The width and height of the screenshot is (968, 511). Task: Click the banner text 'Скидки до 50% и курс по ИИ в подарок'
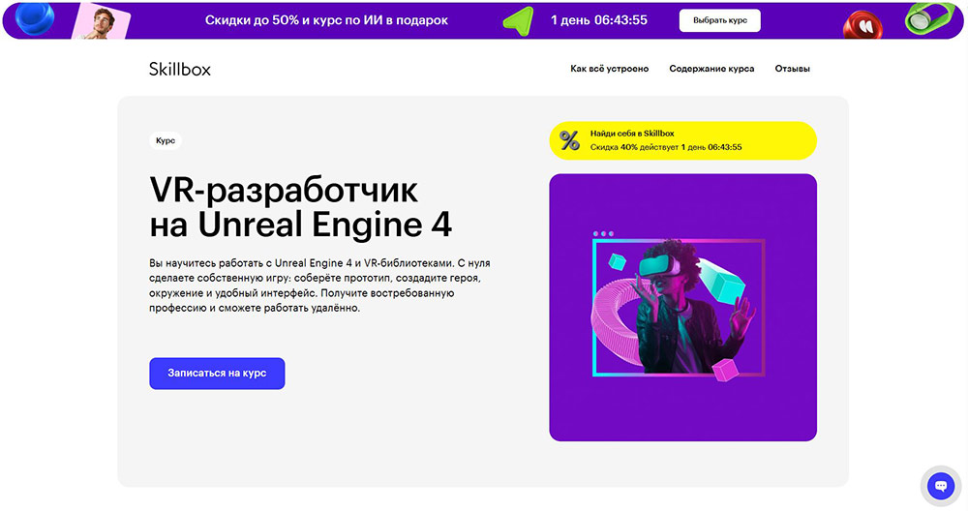(x=326, y=20)
